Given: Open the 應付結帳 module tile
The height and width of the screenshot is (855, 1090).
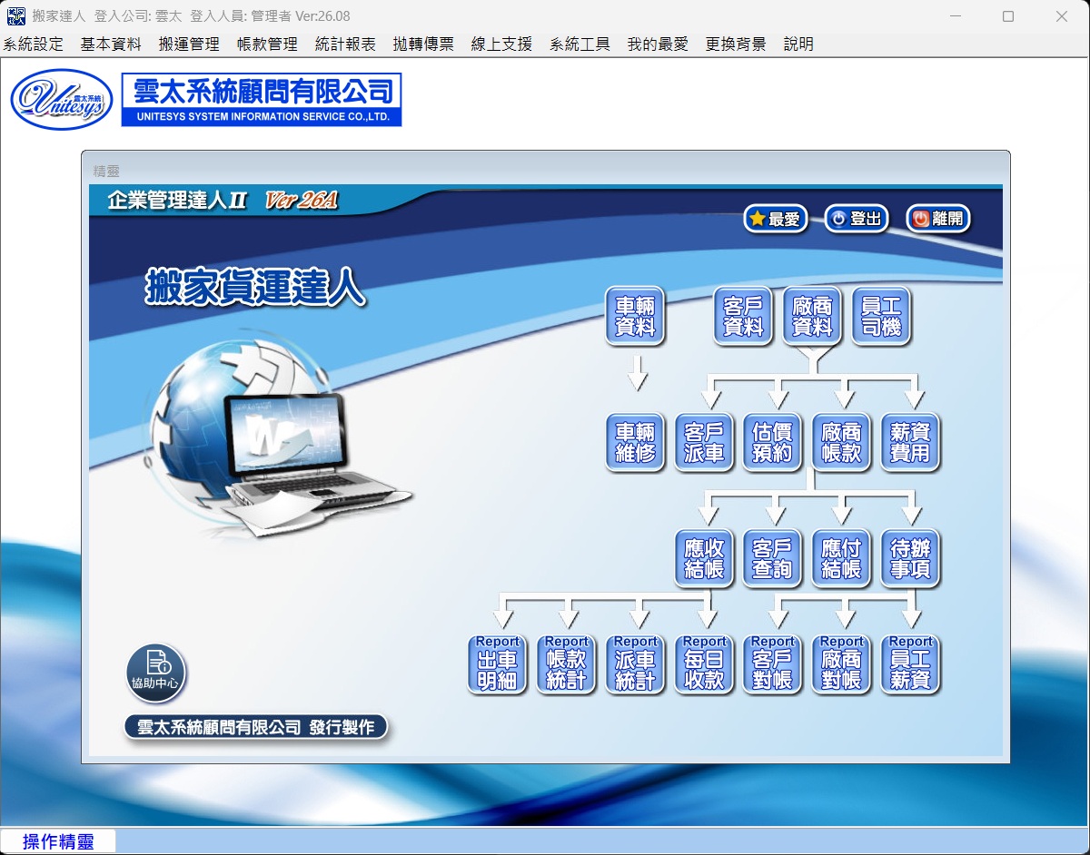Looking at the screenshot, I should click(x=841, y=558).
